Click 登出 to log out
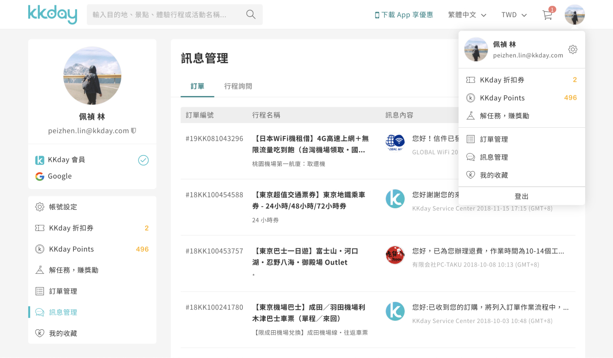 522,196
